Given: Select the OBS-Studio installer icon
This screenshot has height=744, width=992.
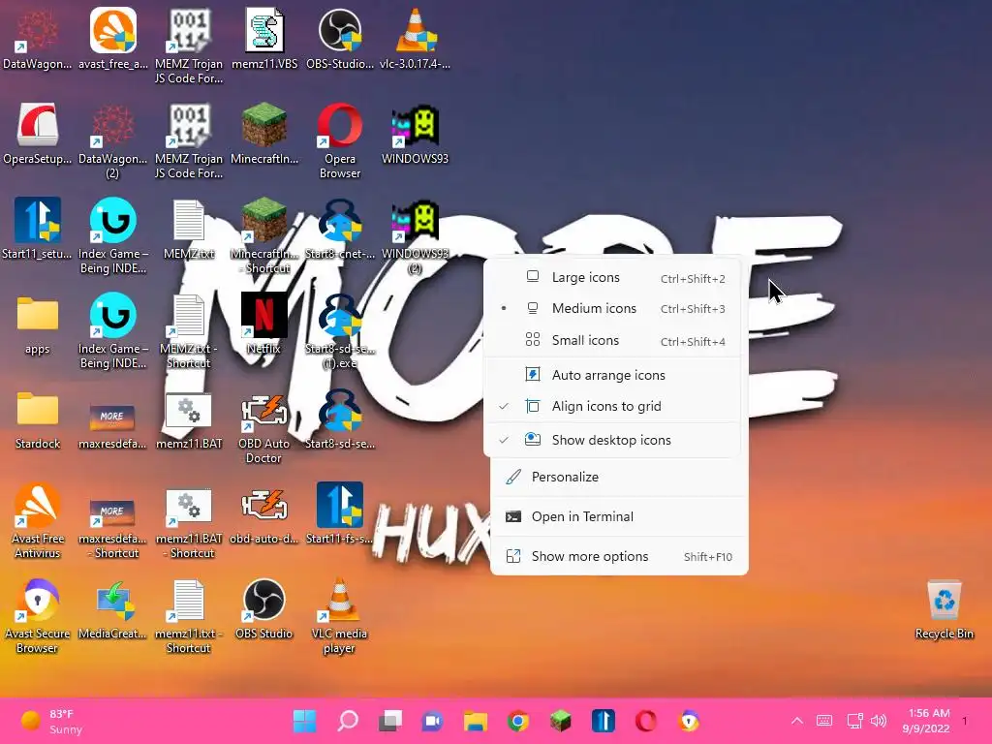Looking at the screenshot, I should pyautogui.click(x=340, y=39).
